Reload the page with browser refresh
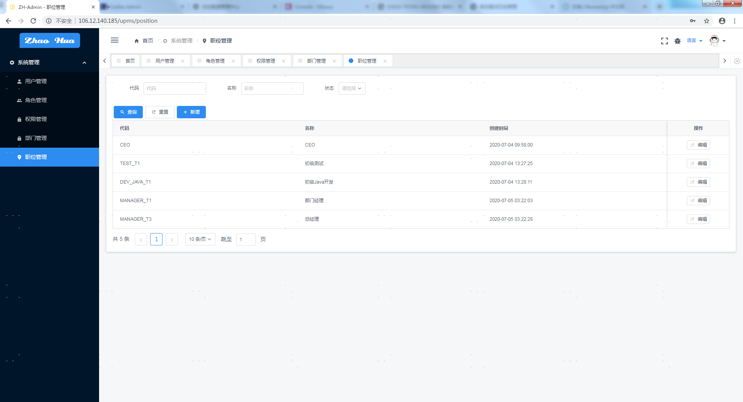Image resolution: width=743 pixels, height=402 pixels. [x=33, y=21]
